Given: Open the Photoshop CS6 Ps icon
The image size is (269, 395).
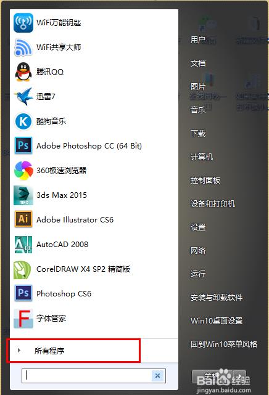Looking at the screenshot, I should pyautogui.click(x=23, y=293).
